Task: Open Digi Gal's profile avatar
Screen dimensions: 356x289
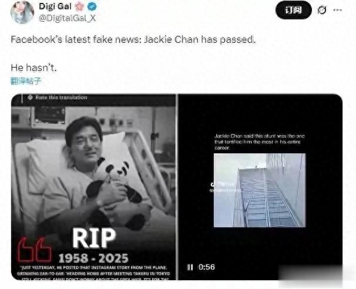Action: click(22, 12)
